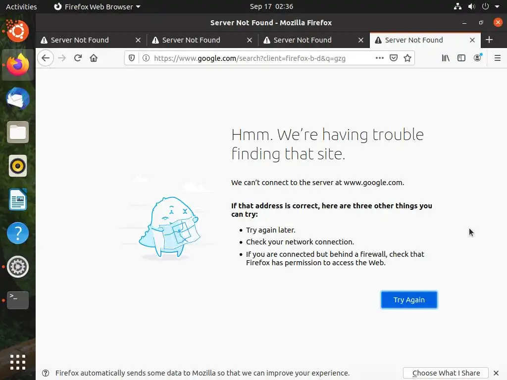Click the 'Try again later.' bullet
Image resolution: width=507 pixels, height=380 pixels.
(x=271, y=230)
